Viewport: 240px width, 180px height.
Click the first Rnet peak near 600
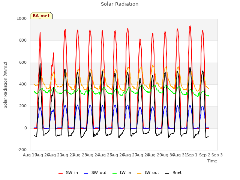40,64
